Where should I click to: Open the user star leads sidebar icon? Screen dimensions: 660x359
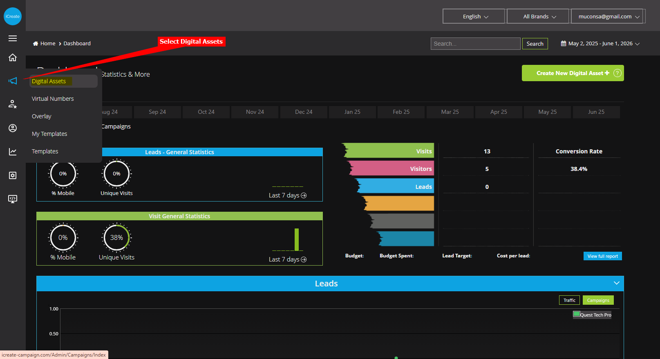[13, 104]
